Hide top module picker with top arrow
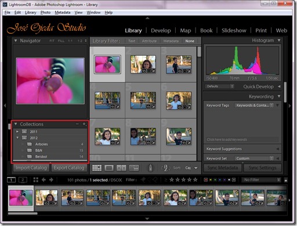The image size is (297, 226). (x=147, y=18)
